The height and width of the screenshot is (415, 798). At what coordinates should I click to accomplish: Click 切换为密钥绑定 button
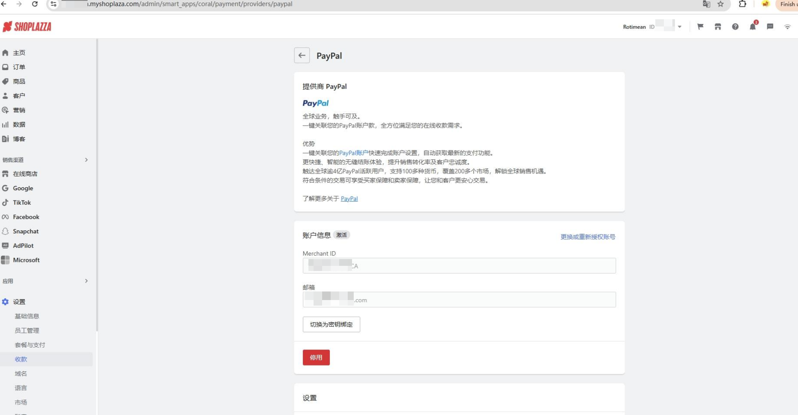332,324
